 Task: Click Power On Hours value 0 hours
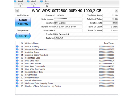point(110,30)
